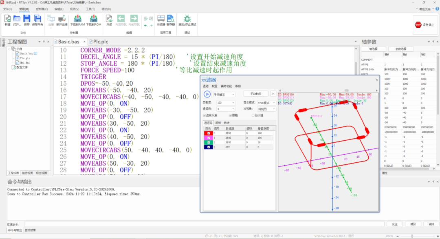Click the 保存所有 save all icon
This screenshot has width=440, height=239.
coord(37,19)
